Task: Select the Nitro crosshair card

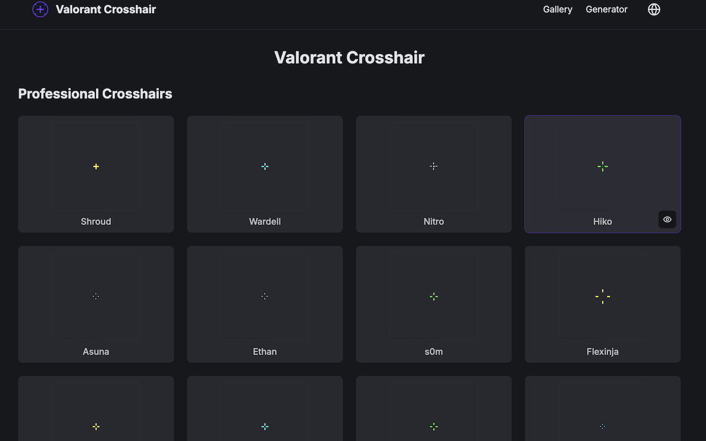Action: pyautogui.click(x=434, y=174)
